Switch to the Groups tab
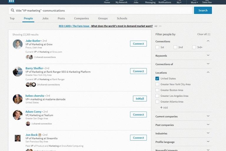The height and width of the screenshot is (151, 226). (x=103, y=19)
